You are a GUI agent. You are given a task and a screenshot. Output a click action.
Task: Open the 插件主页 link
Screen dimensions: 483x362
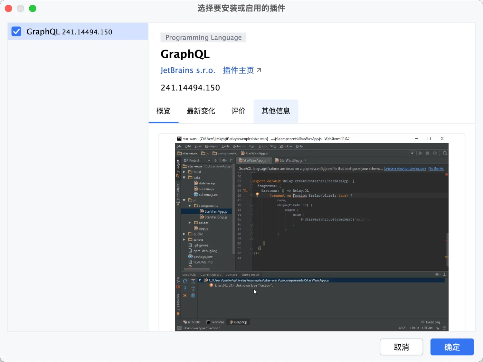239,70
